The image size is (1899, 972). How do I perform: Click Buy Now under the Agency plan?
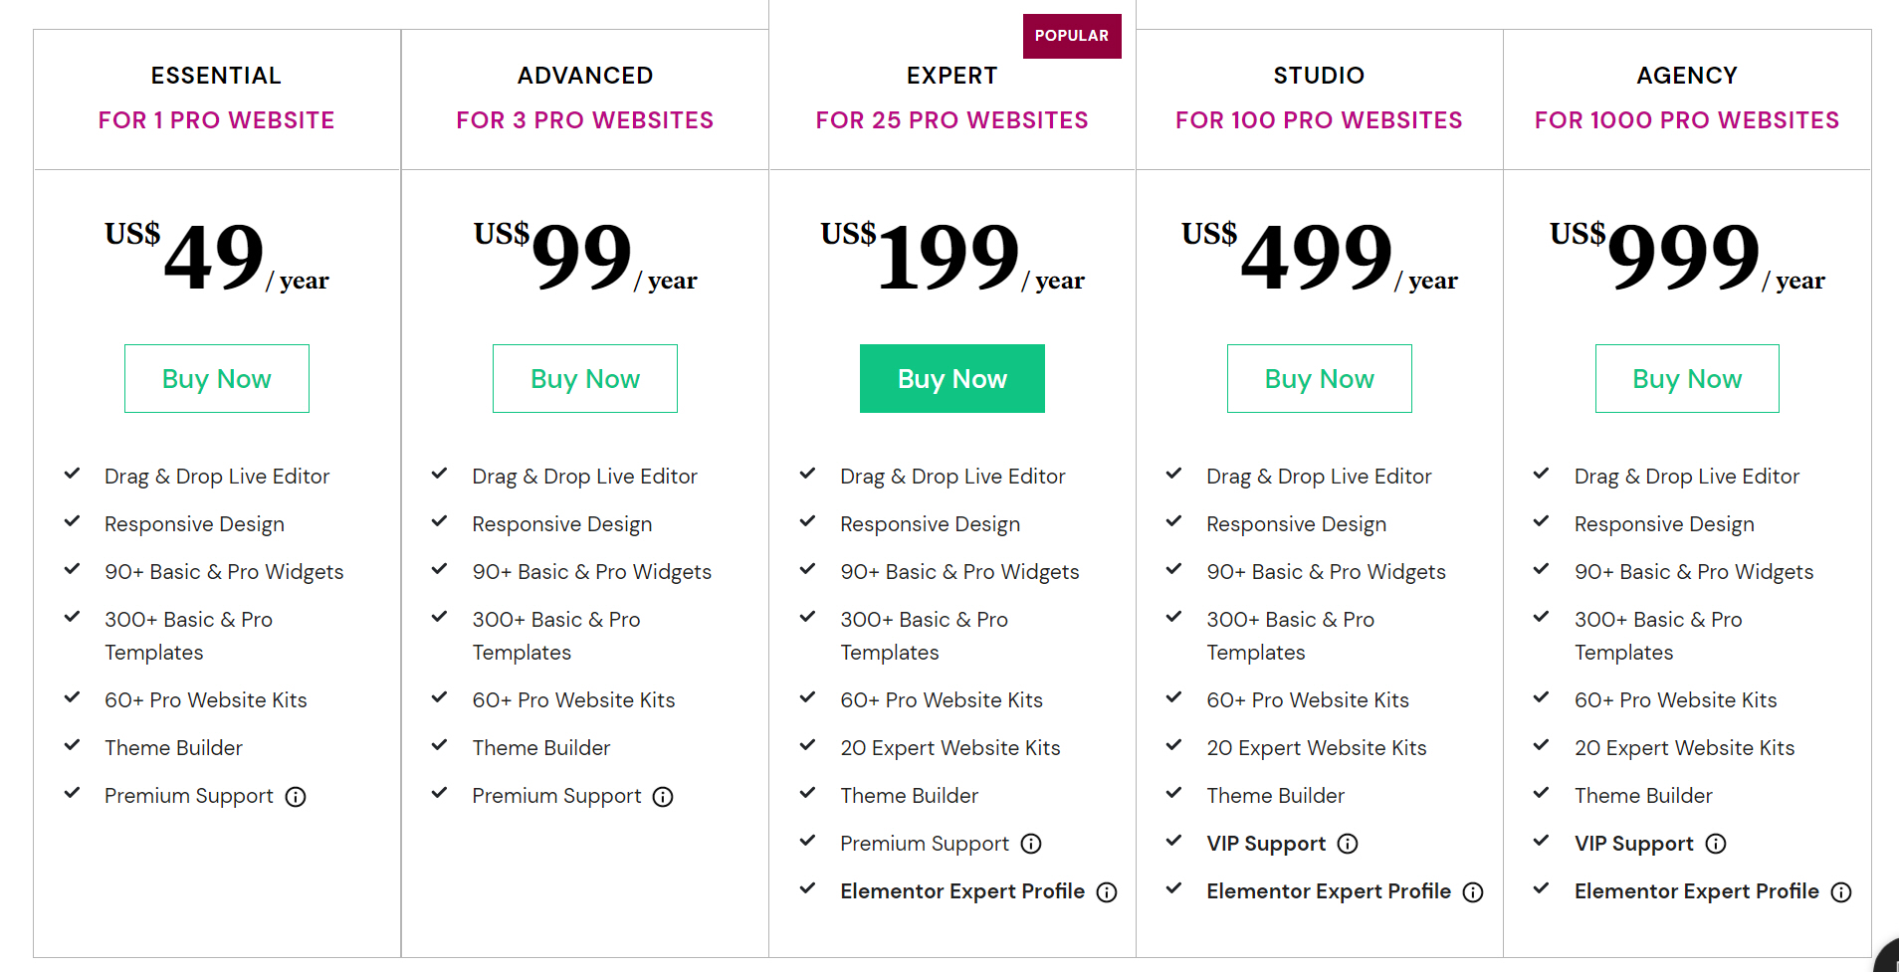1686,378
